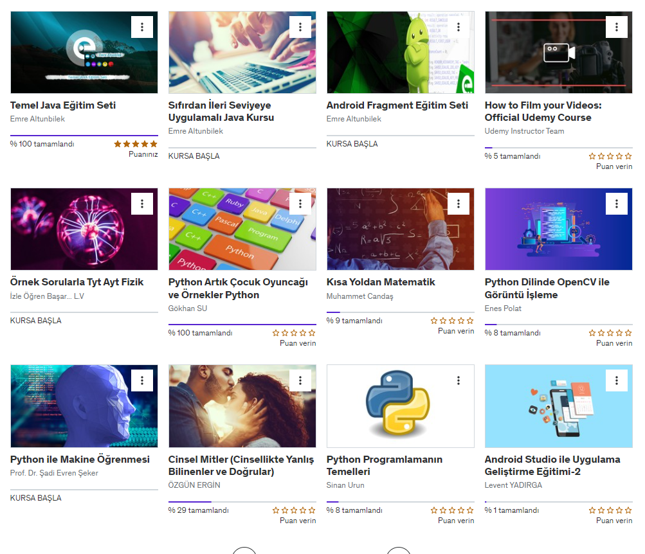Open three-dot menu on How to Film your Videos
This screenshot has width=645, height=554.
617,27
